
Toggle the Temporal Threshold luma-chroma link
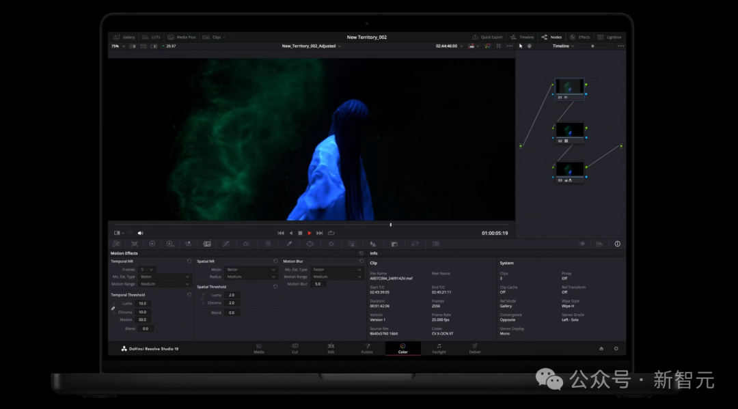point(113,308)
